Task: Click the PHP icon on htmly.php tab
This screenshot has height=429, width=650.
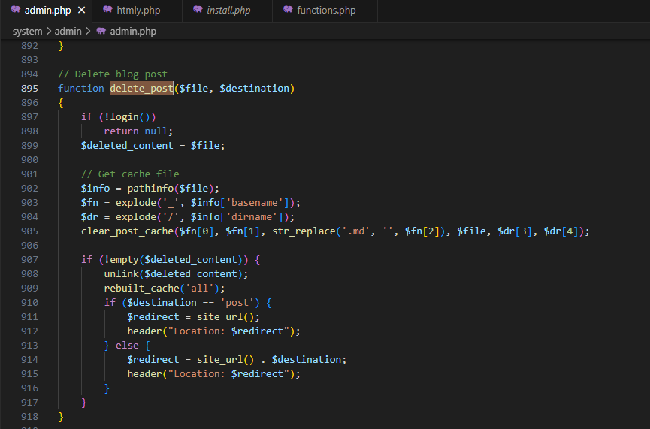Action: [107, 11]
